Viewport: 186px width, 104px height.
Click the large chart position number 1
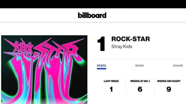(x=101, y=44)
